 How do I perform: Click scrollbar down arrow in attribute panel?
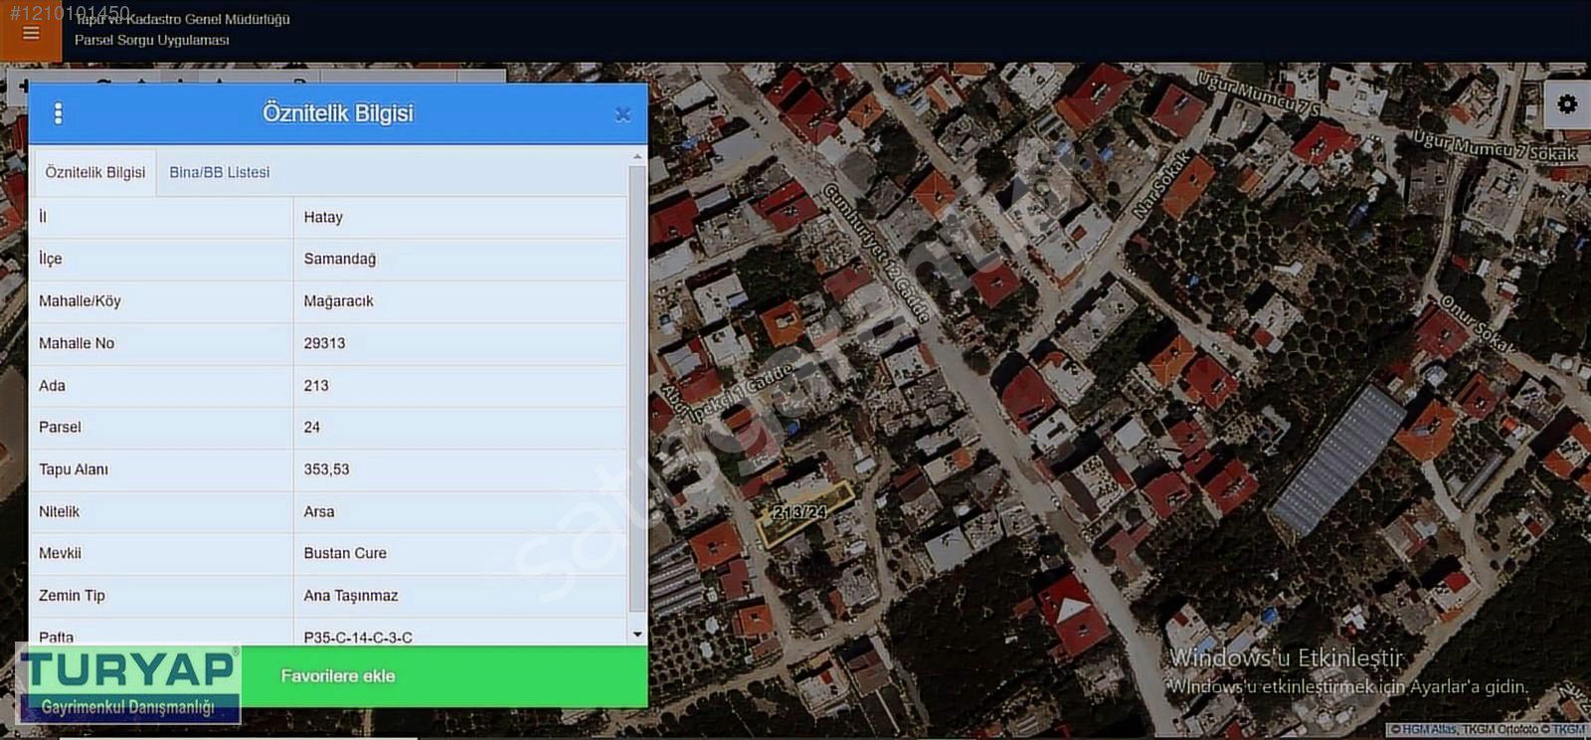(x=637, y=634)
